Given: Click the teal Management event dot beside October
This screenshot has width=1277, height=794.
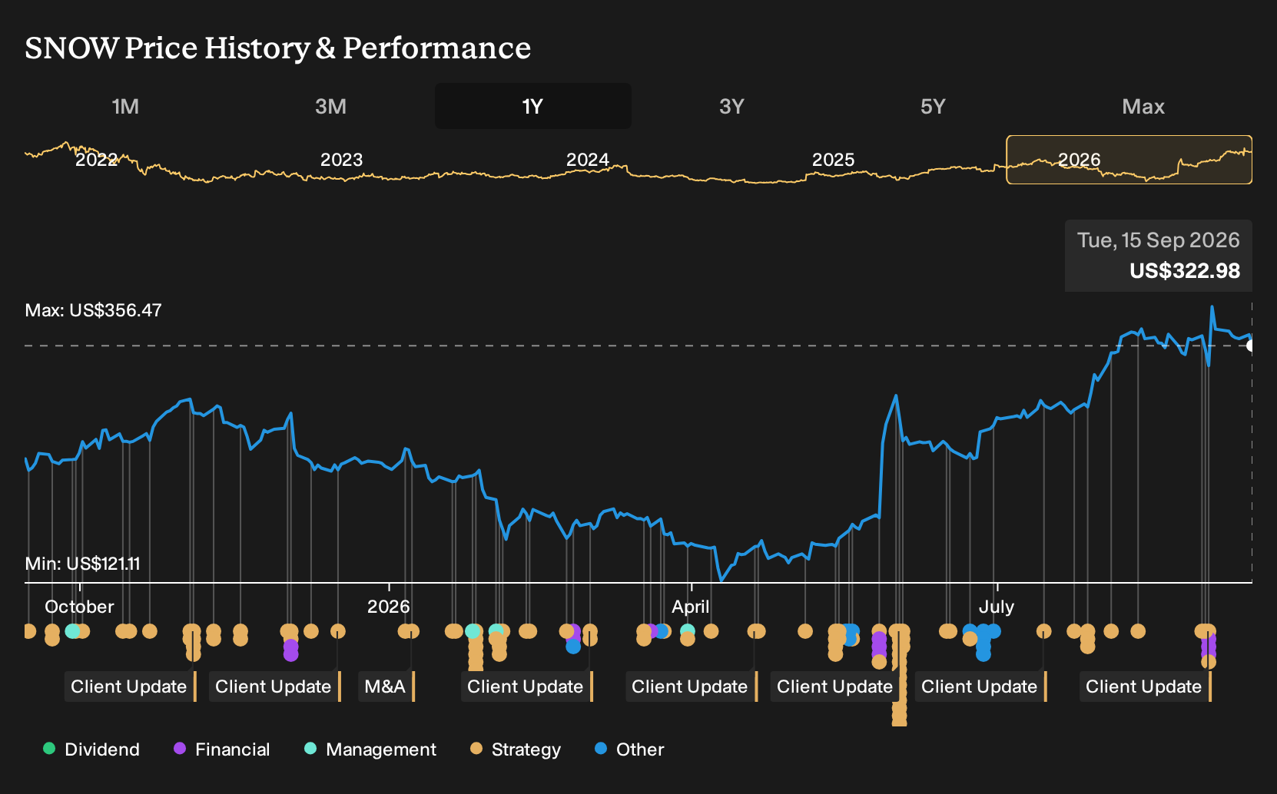Looking at the screenshot, I should coord(72,631).
